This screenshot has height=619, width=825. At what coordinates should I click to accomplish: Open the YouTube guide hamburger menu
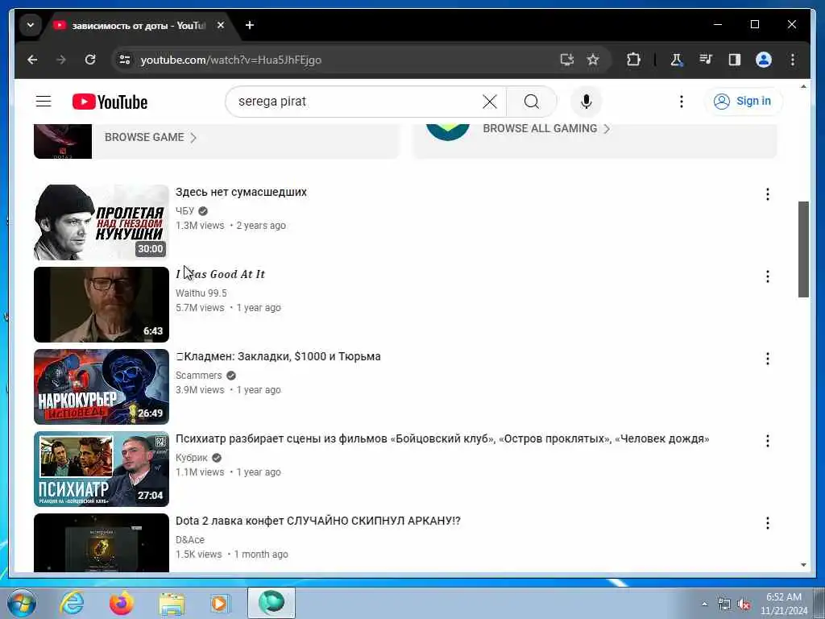coord(44,102)
